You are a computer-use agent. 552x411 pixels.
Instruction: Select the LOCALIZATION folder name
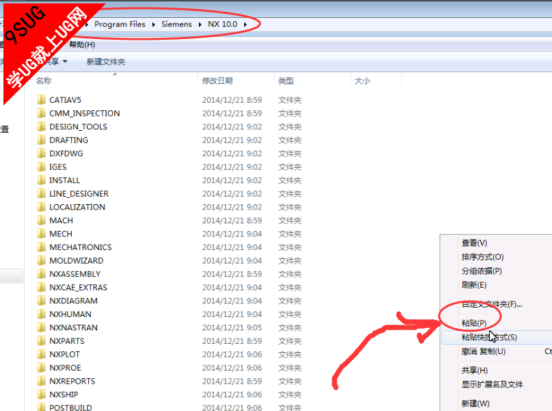pyautogui.click(x=77, y=207)
